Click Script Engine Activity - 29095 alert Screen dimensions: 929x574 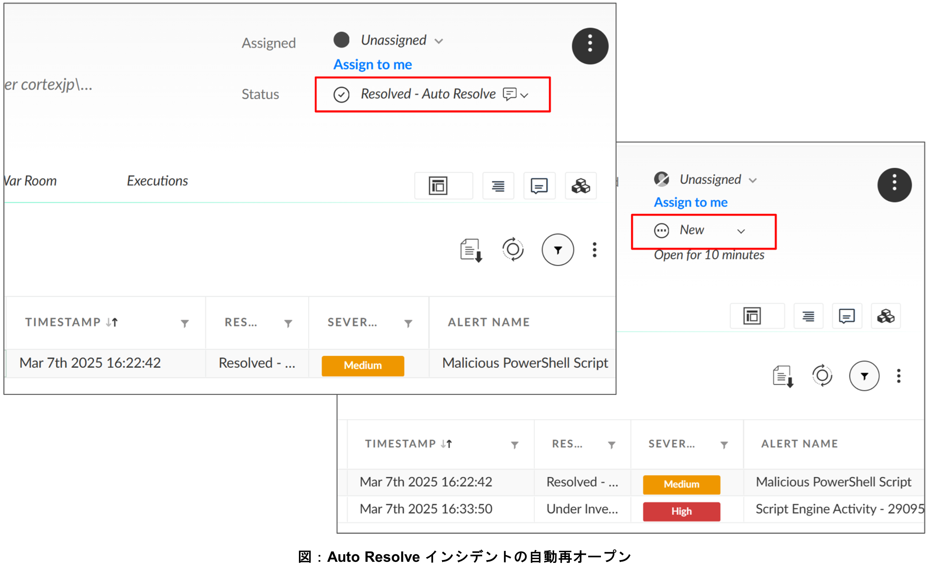tap(840, 509)
